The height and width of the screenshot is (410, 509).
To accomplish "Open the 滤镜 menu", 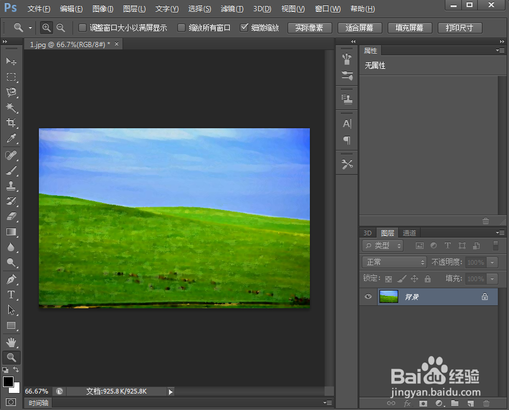I will [x=232, y=9].
